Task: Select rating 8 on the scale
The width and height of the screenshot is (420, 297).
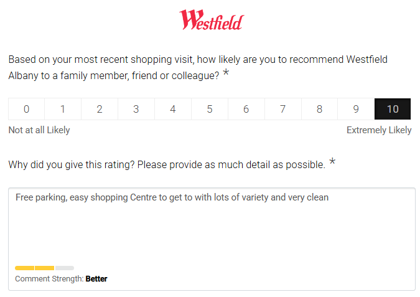Action: tap(319, 109)
